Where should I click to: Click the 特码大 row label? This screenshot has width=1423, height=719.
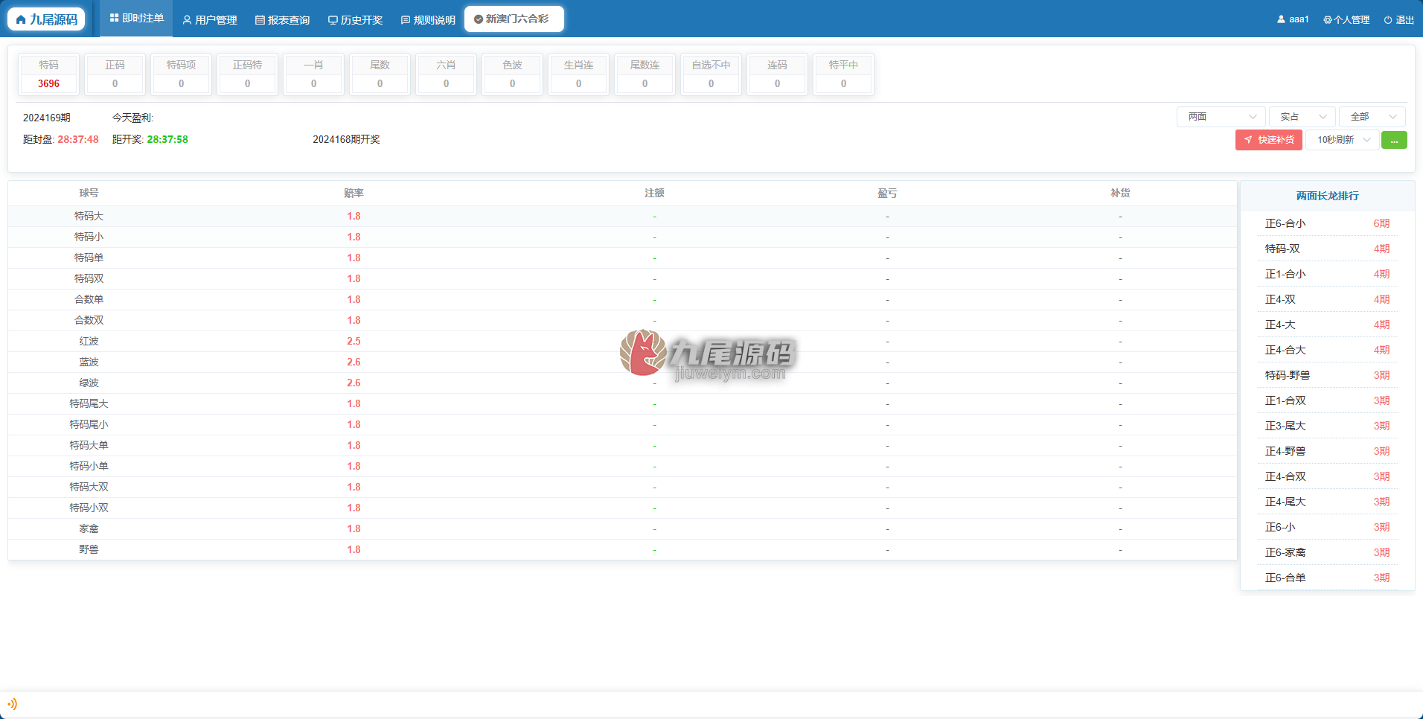point(89,216)
